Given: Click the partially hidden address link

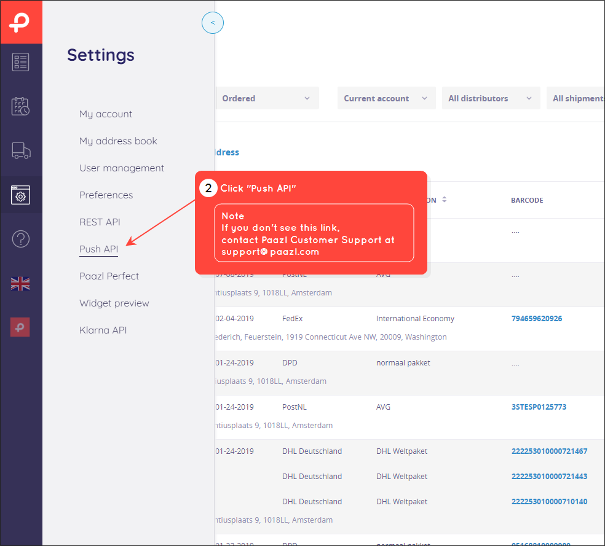Looking at the screenshot, I should pos(227,152).
